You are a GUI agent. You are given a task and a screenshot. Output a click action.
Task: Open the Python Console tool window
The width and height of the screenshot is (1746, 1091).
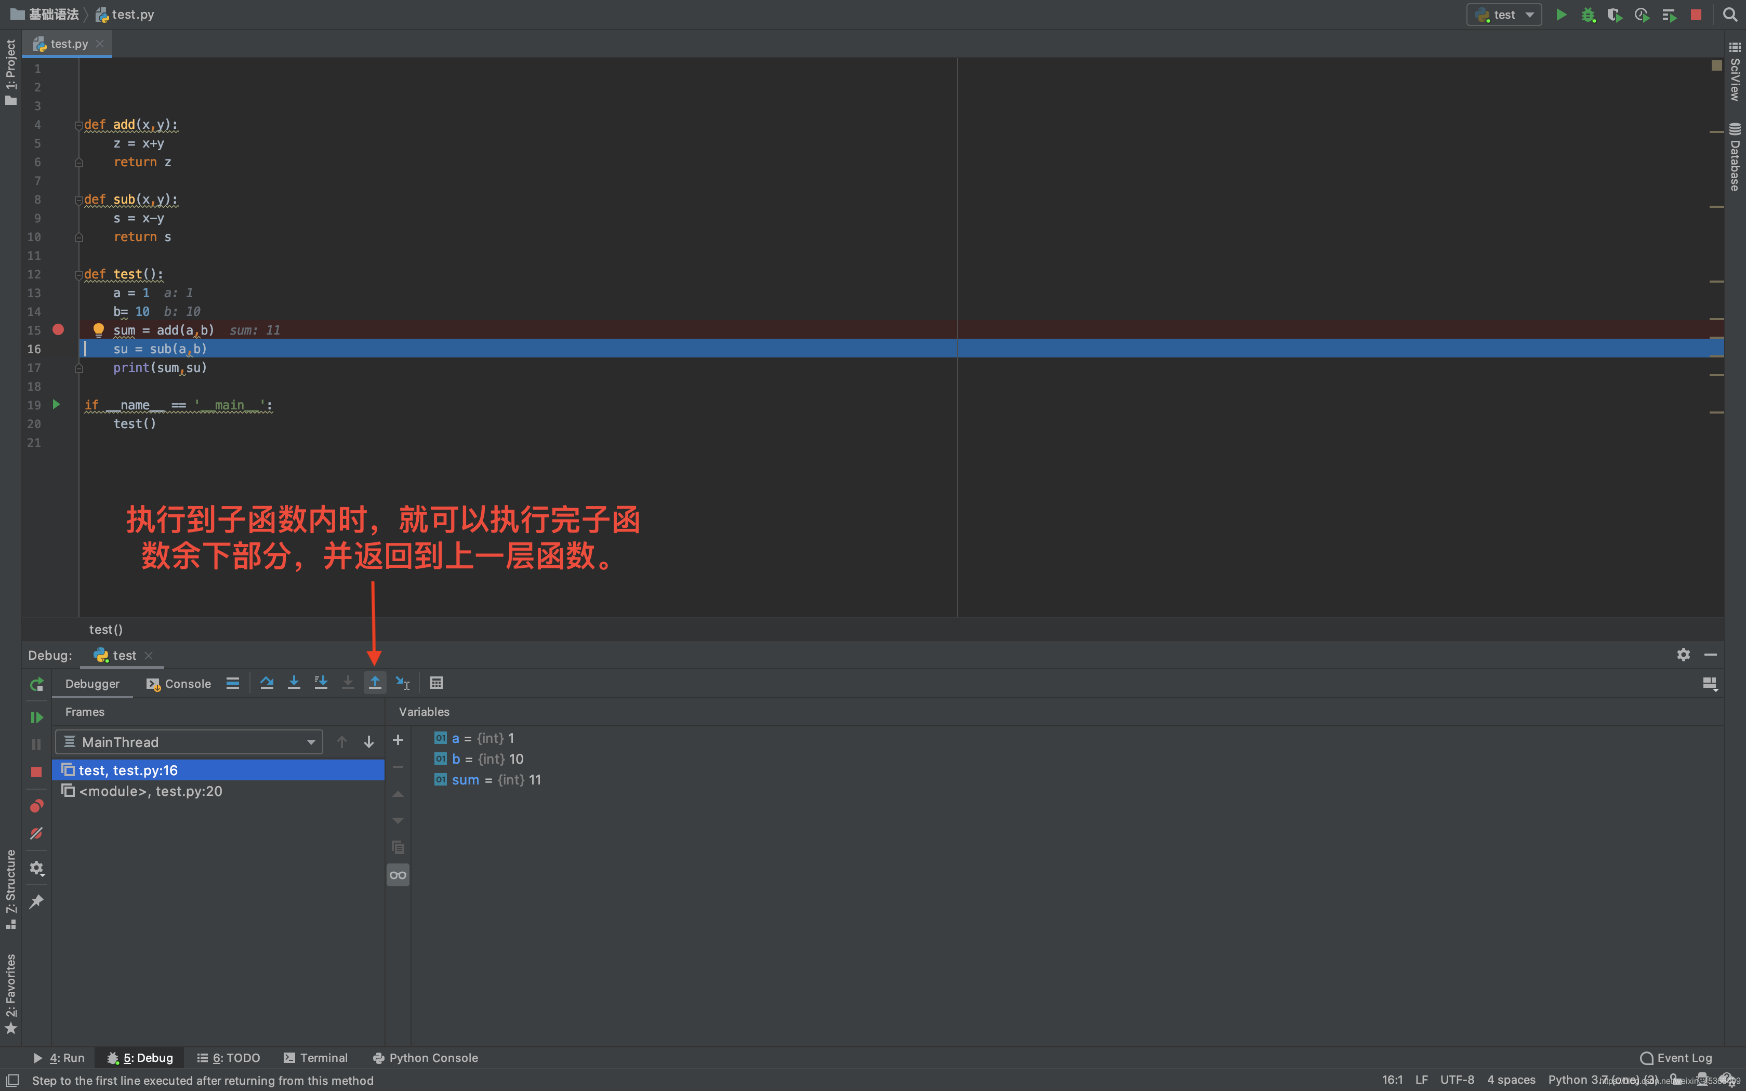[425, 1058]
